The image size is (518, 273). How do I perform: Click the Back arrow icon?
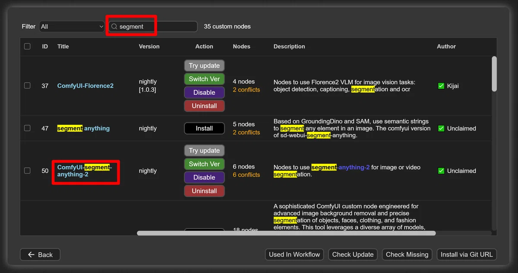[x=31, y=255]
